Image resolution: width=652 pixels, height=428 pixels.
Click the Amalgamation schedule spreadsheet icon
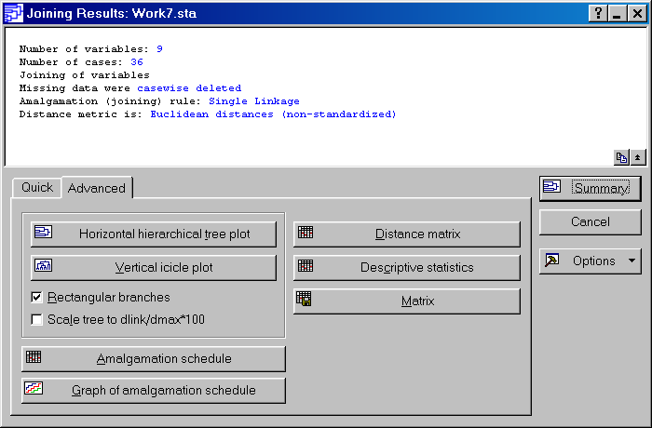click(34, 356)
